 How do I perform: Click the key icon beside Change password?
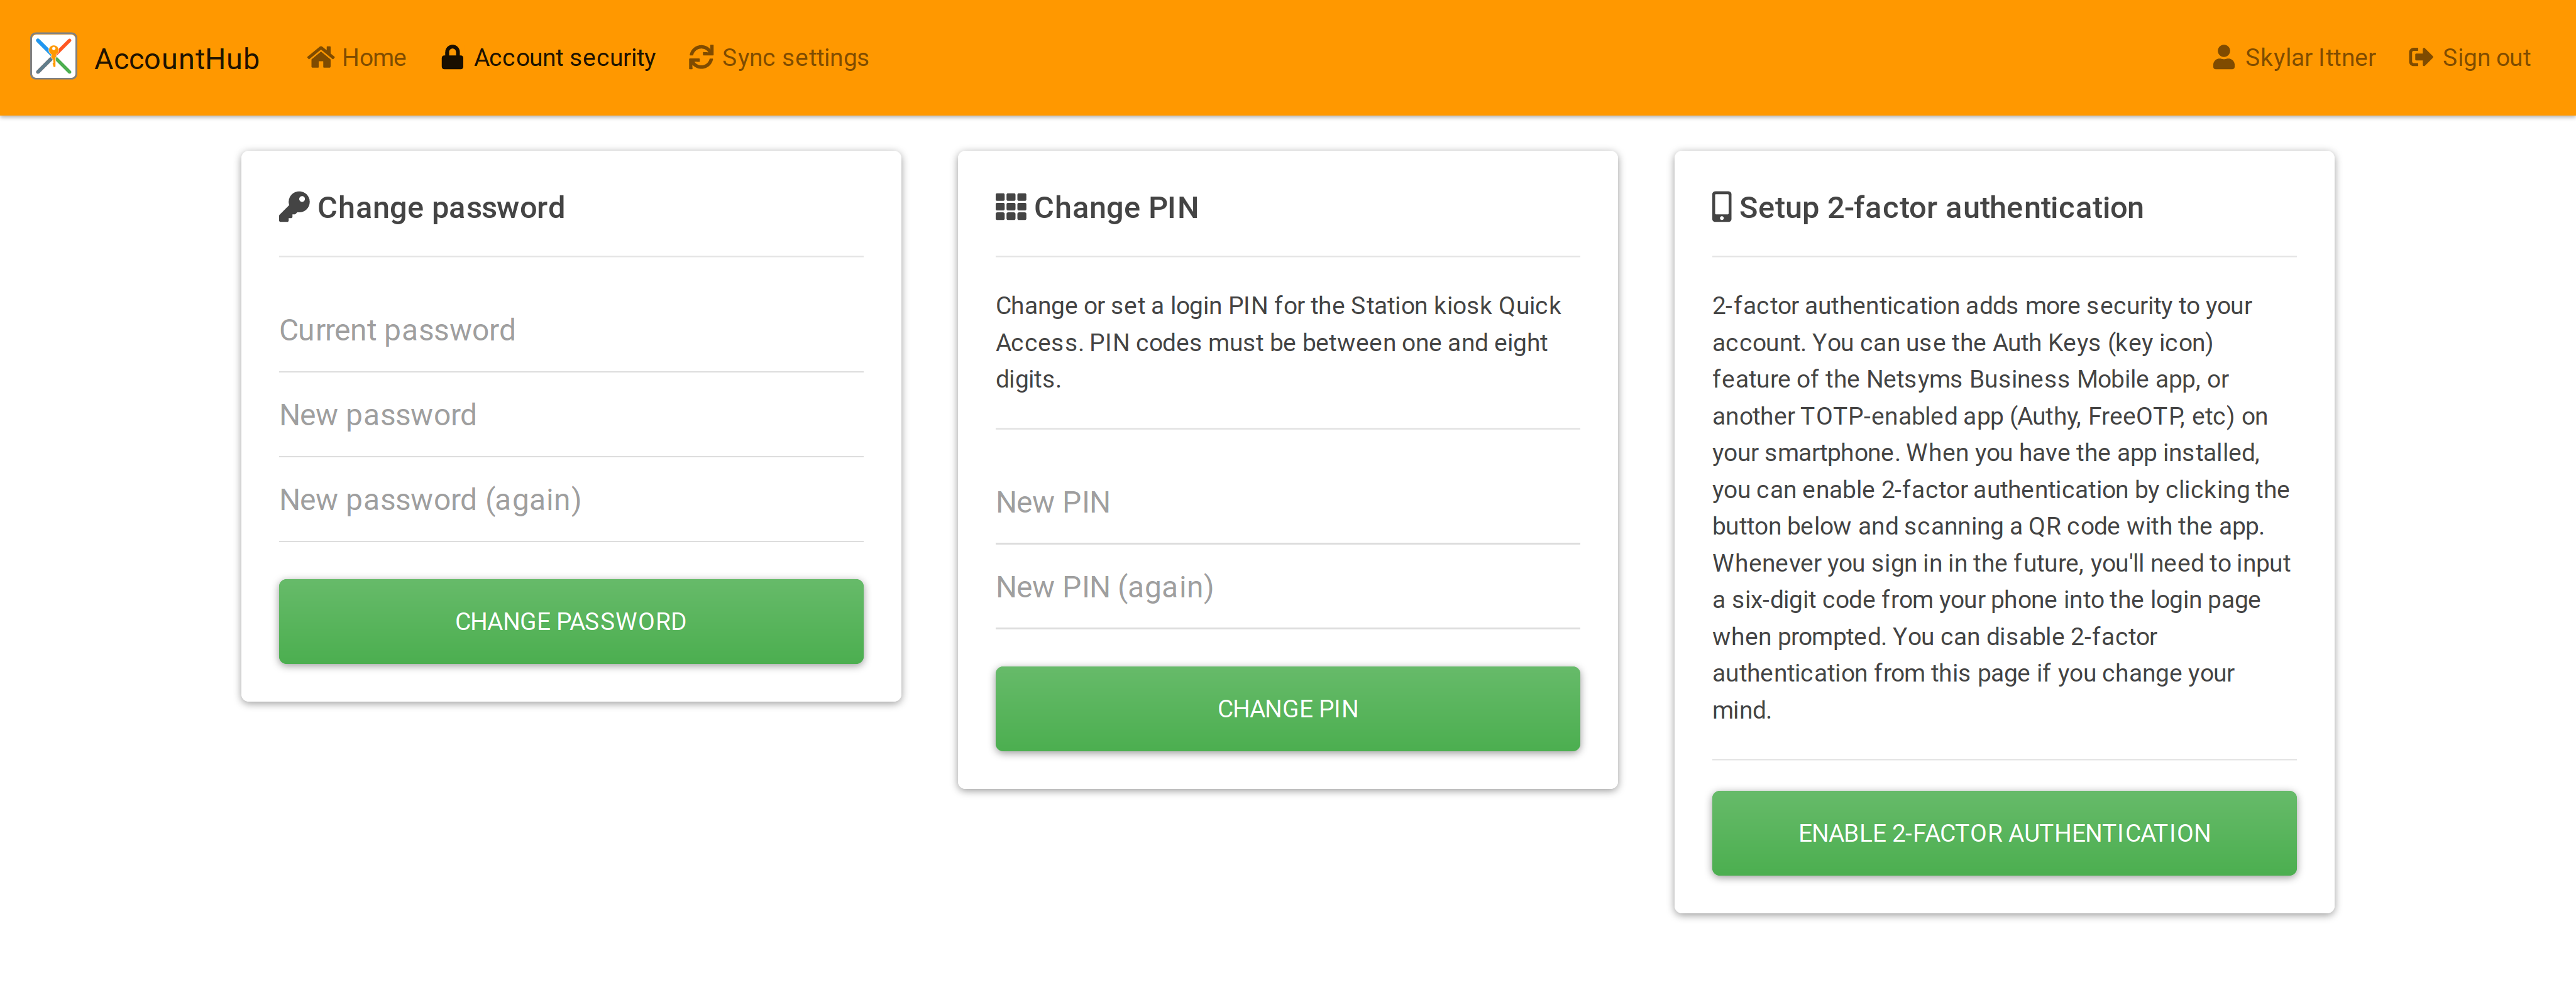point(294,207)
